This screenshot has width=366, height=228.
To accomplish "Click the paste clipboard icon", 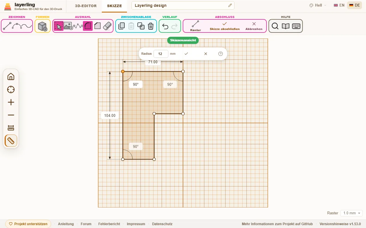I will [131, 26].
